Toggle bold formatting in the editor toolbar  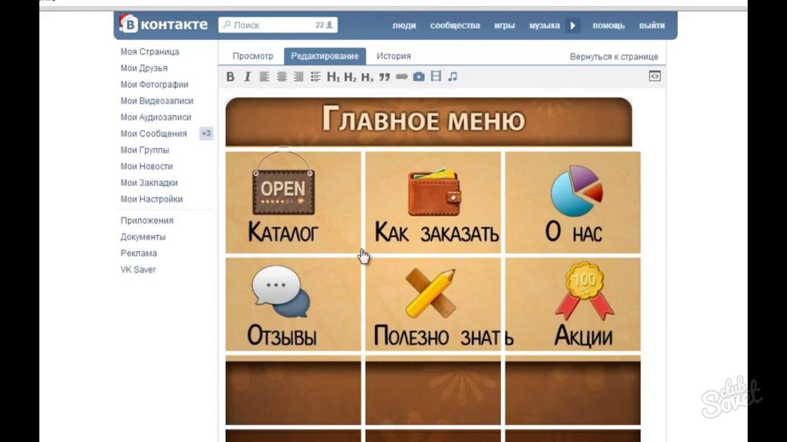(x=230, y=77)
